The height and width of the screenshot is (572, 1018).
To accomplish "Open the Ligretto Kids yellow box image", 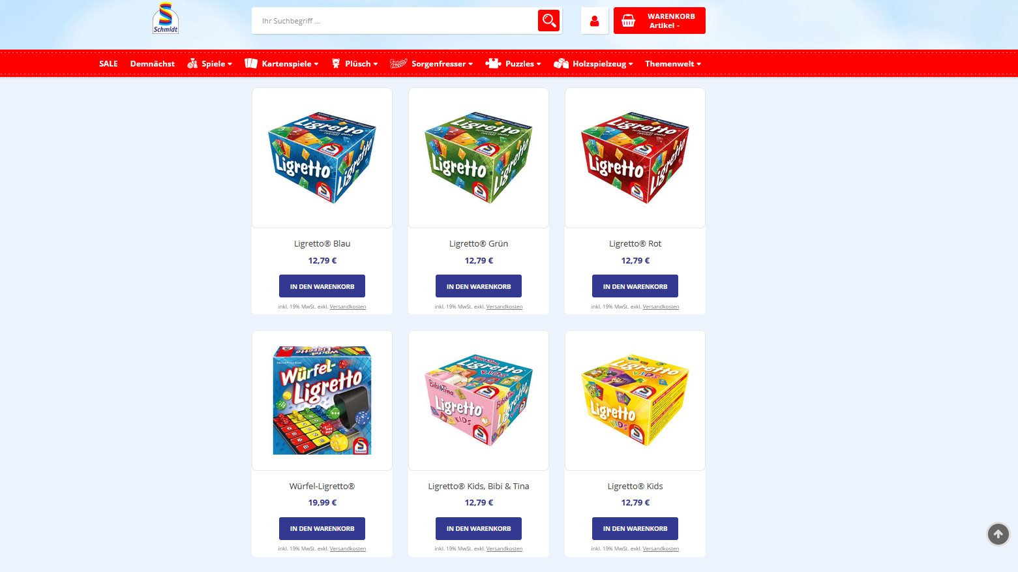I will [635, 400].
